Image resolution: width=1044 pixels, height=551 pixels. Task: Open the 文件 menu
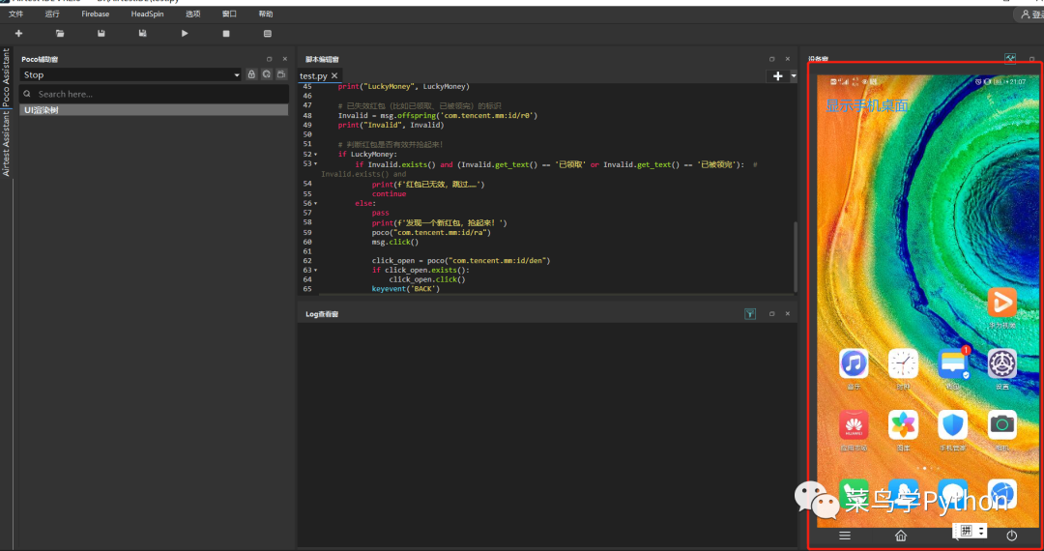pyautogui.click(x=16, y=14)
